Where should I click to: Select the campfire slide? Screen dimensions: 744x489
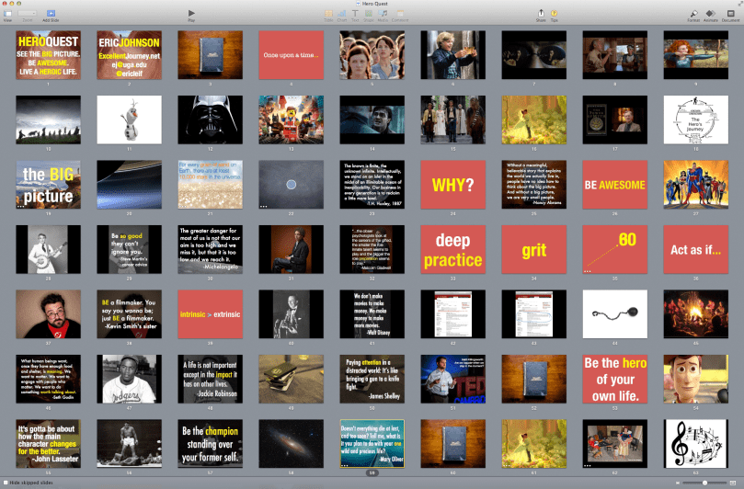[695, 314]
